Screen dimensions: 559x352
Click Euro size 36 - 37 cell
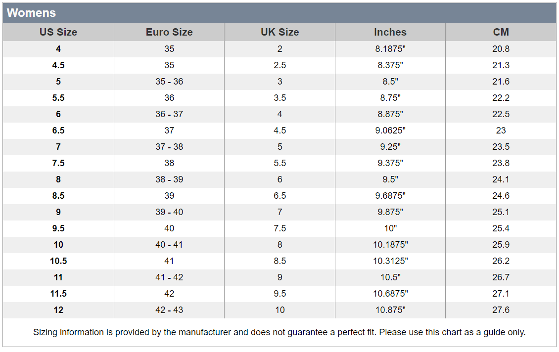click(x=169, y=114)
